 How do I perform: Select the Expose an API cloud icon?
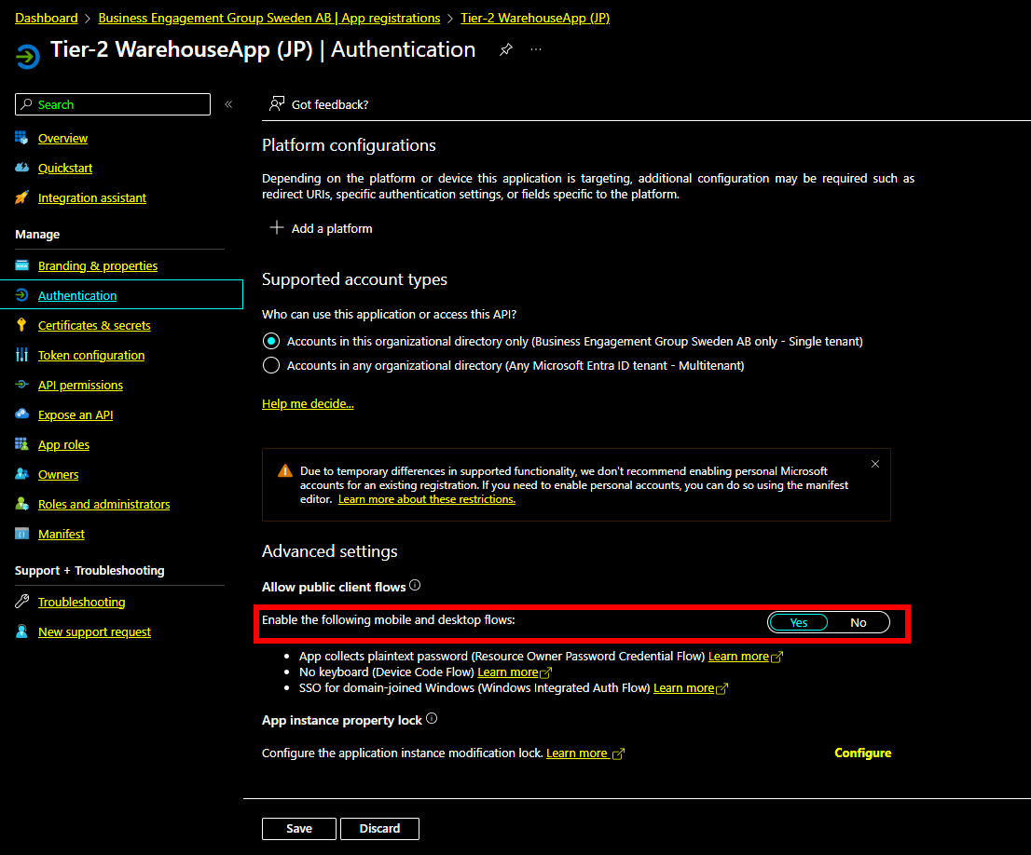(x=22, y=414)
